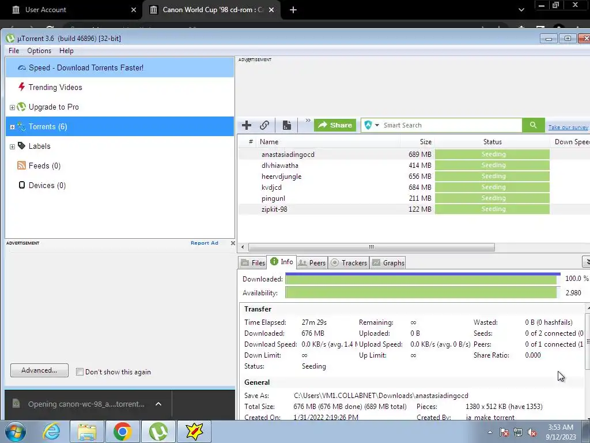590x443 pixels.
Task: Tick the Don't show this again checkbox
Action: 80,372
